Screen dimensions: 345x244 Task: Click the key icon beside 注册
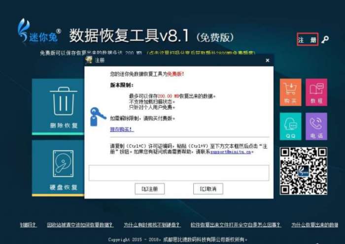coord(325,39)
